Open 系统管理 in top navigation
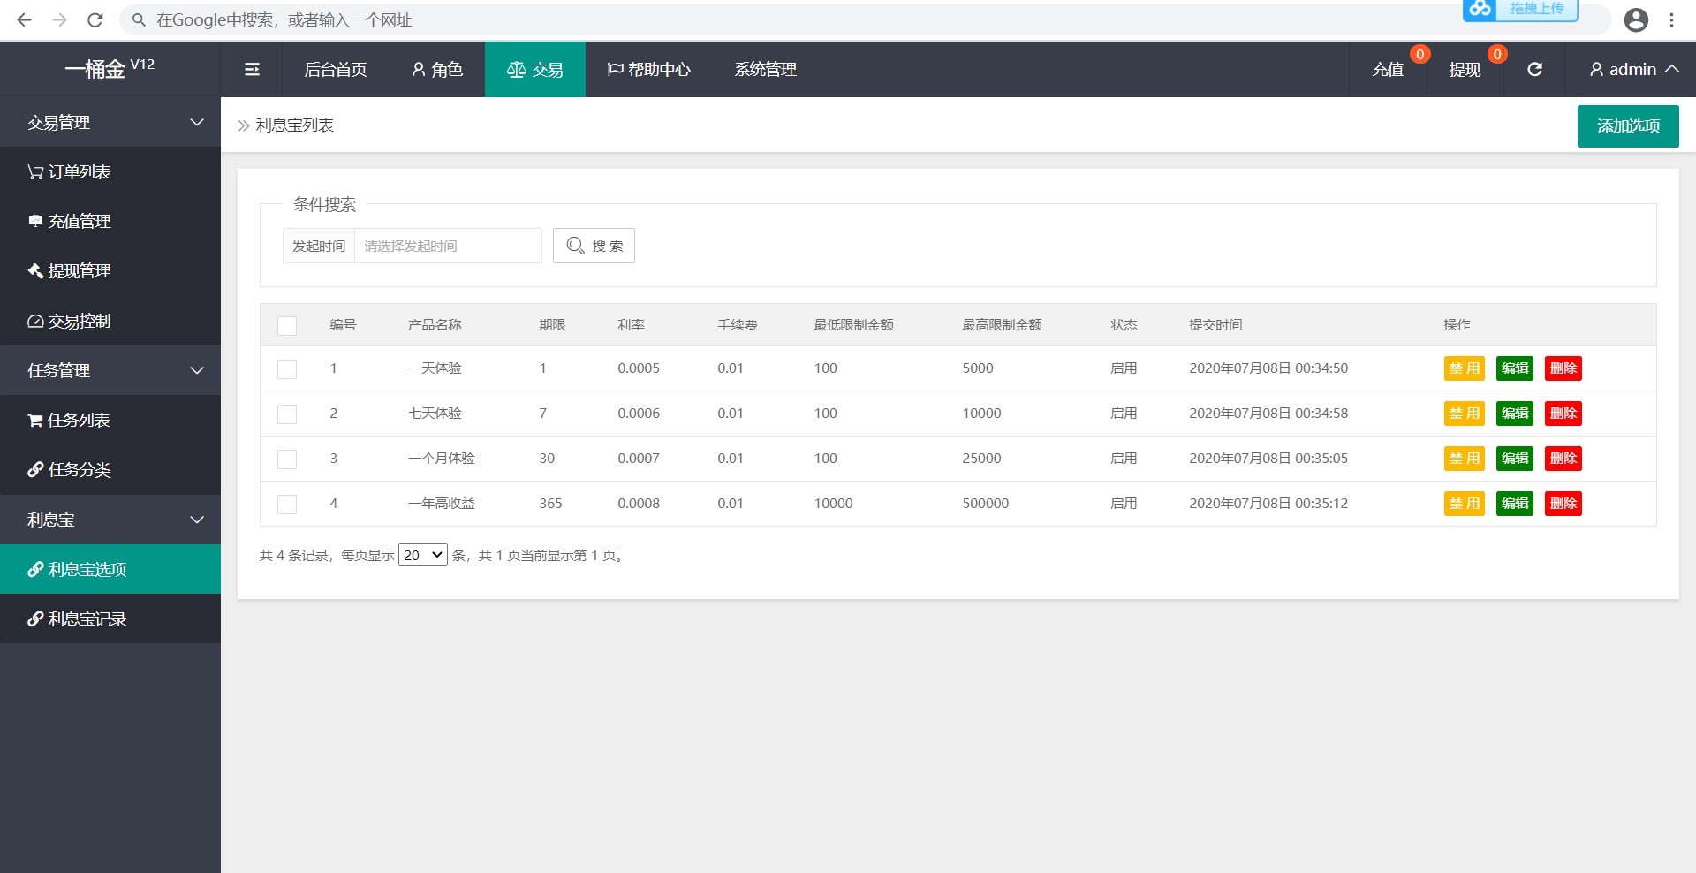The height and width of the screenshot is (873, 1696). tap(766, 69)
